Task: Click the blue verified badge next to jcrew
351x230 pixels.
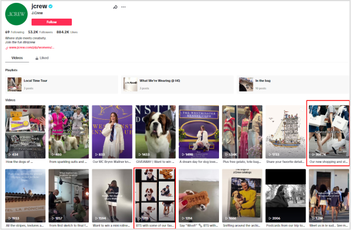Action: point(51,6)
